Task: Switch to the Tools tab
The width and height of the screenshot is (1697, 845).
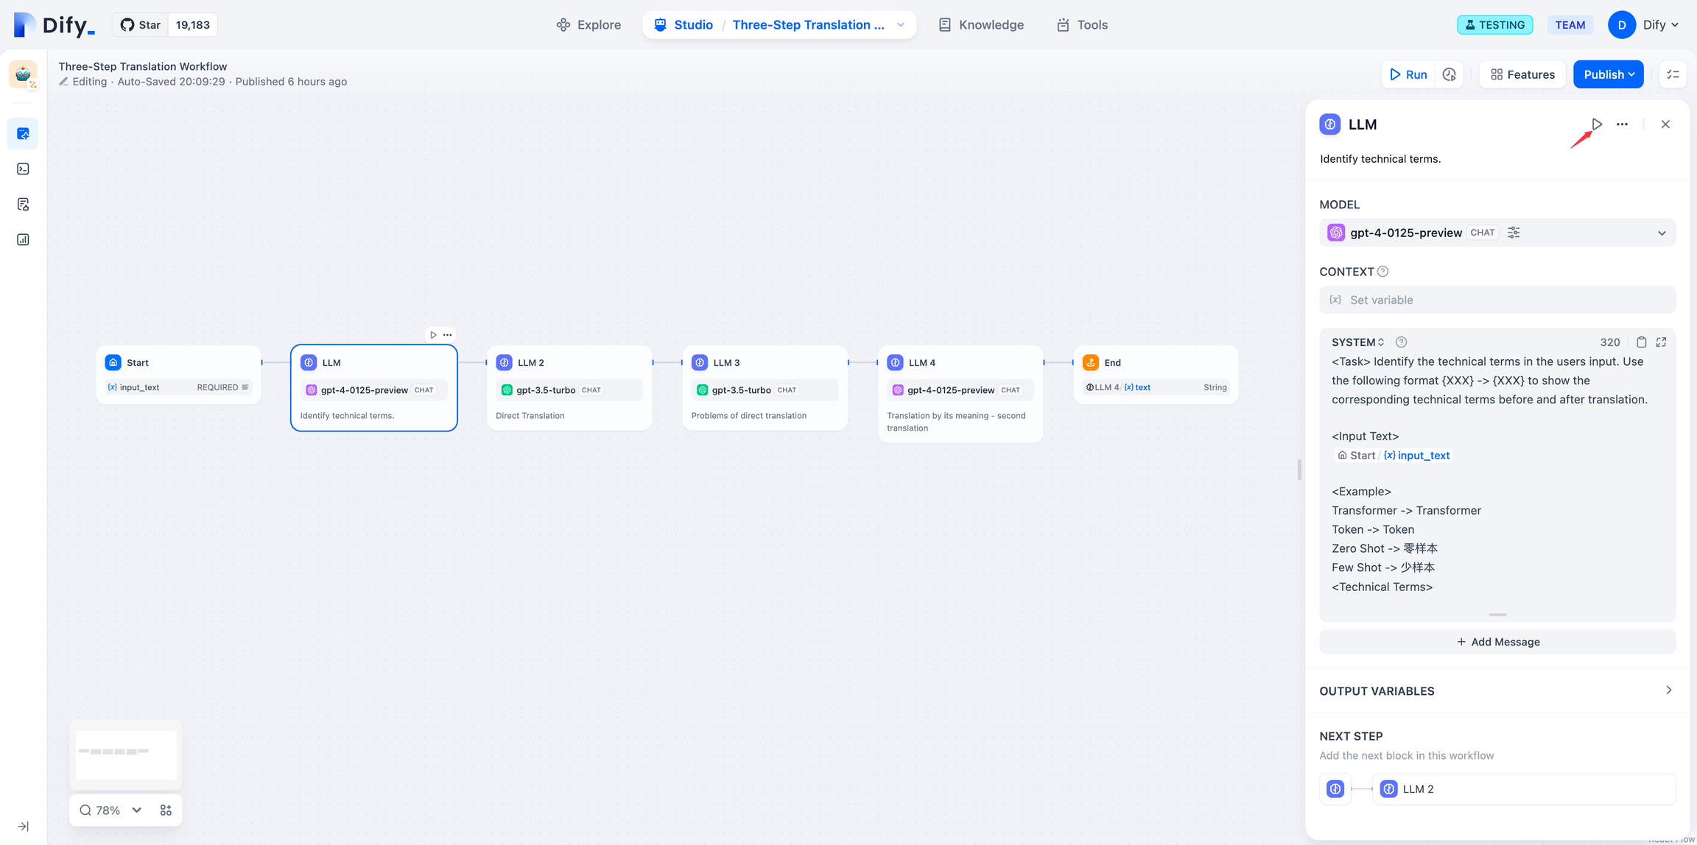Action: coord(1082,25)
